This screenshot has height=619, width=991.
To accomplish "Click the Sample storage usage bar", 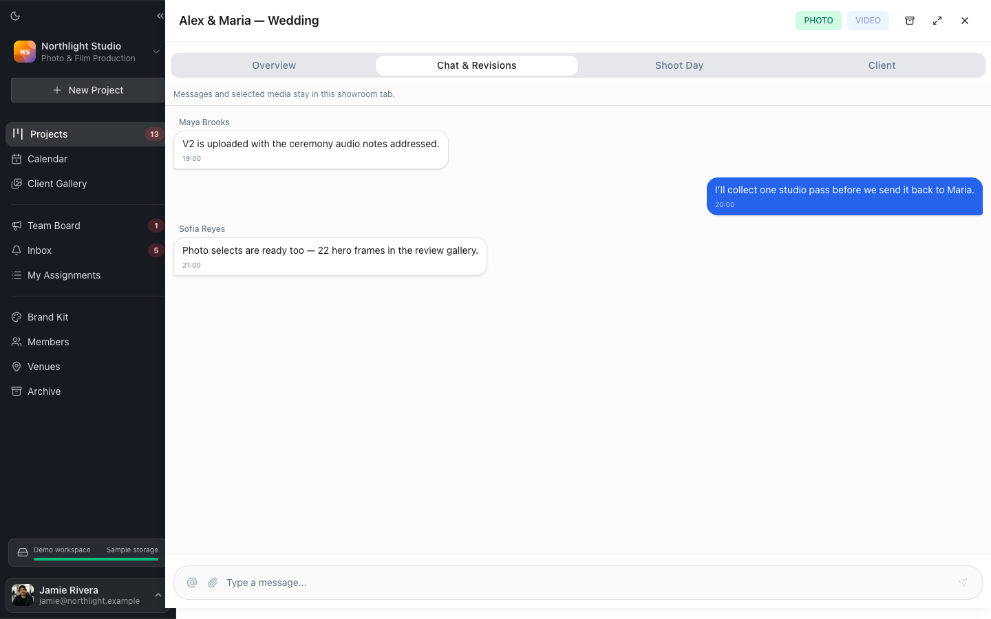I will click(96, 559).
